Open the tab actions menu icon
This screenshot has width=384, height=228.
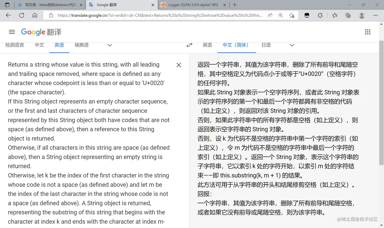(7, 5)
